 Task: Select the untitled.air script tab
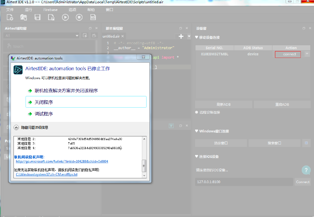[111, 36]
